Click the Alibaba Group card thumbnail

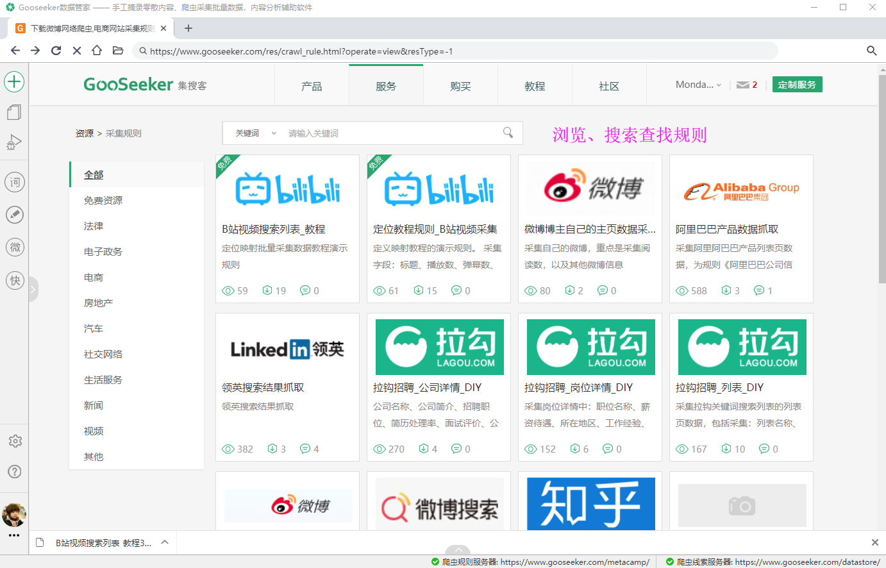tap(742, 190)
